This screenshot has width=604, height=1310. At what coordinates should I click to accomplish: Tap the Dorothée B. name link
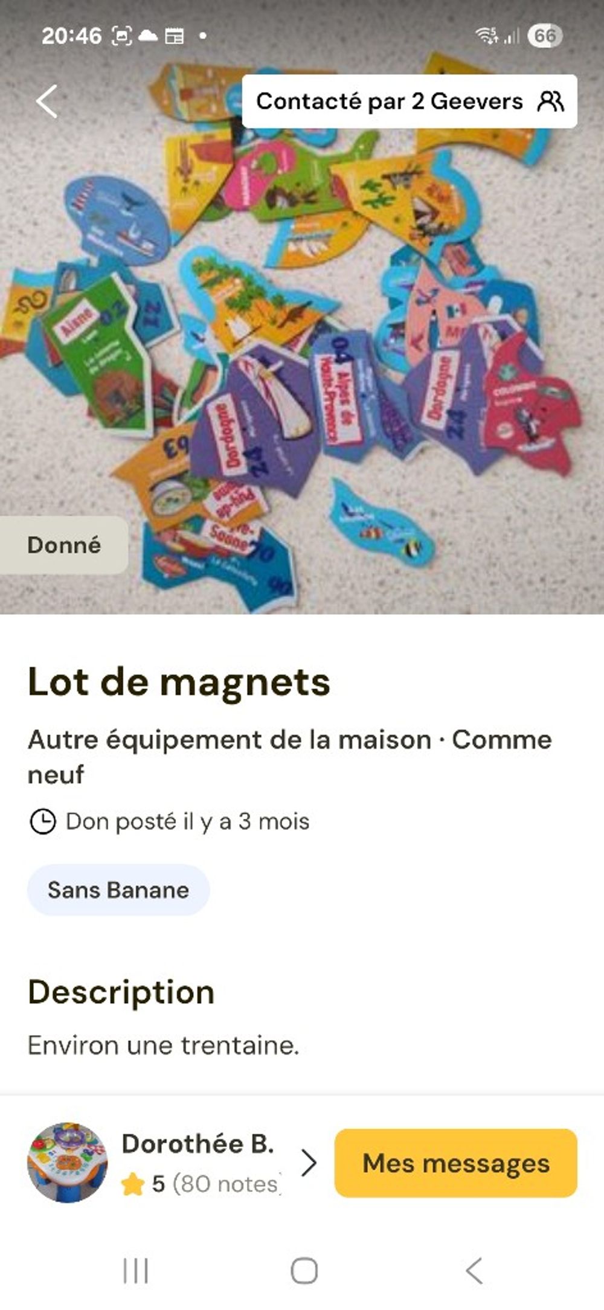[198, 1143]
